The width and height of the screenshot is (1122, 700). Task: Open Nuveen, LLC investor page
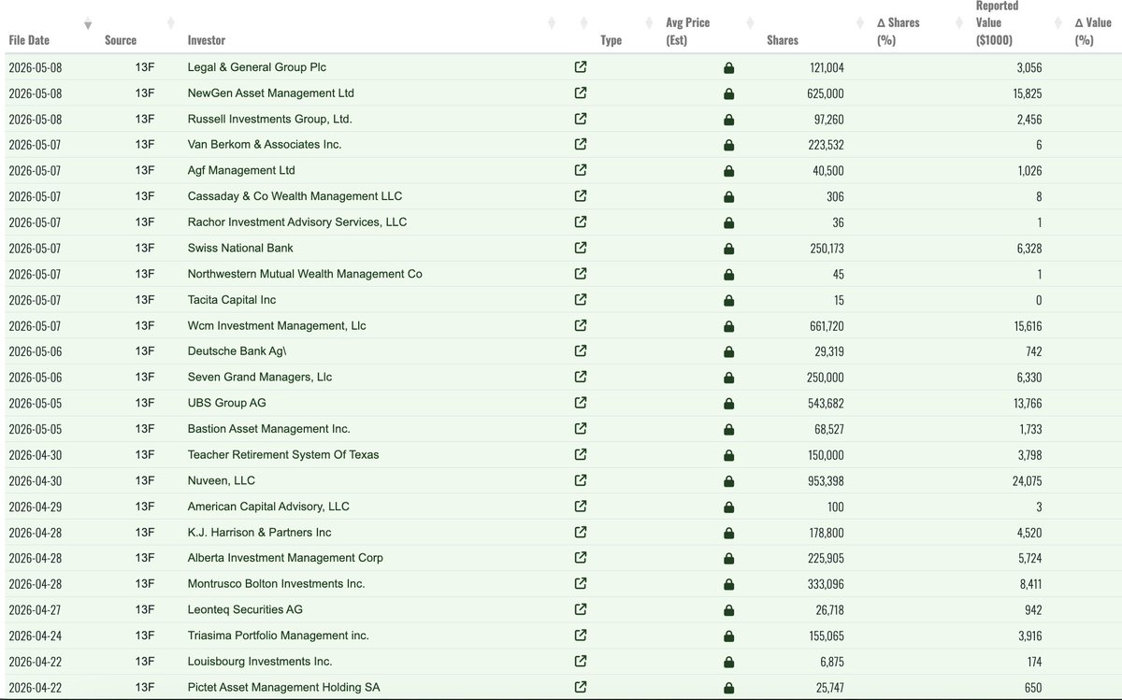[x=222, y=480]
